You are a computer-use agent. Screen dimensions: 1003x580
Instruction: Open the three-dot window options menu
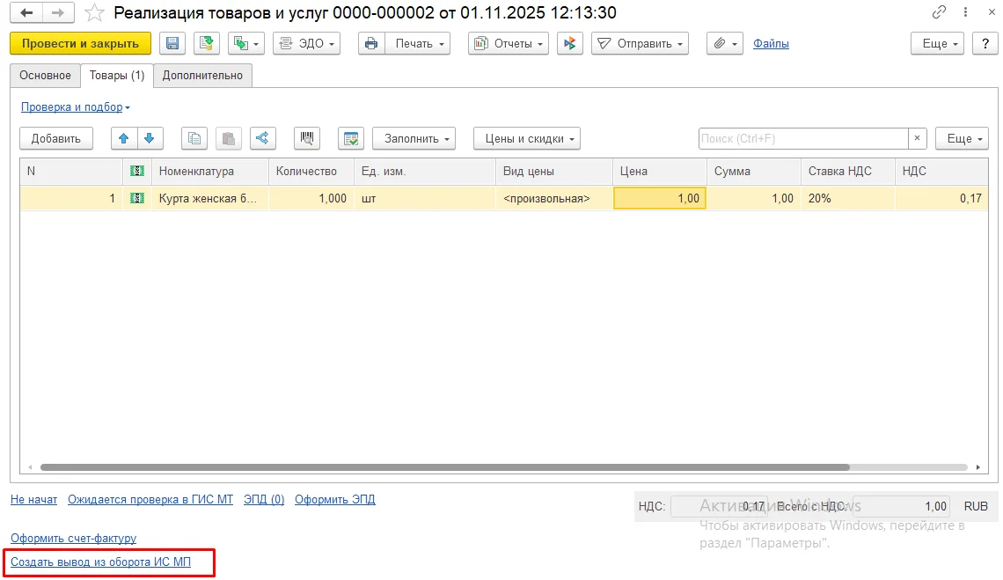(965, 12)
